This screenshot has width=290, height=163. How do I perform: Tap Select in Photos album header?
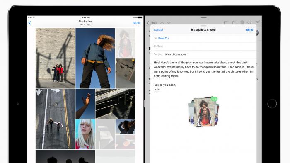[x=136, y=23]
